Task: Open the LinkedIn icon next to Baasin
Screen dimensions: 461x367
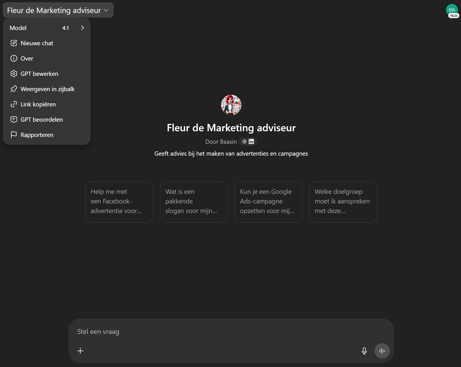Action: [x=251, y=141]
